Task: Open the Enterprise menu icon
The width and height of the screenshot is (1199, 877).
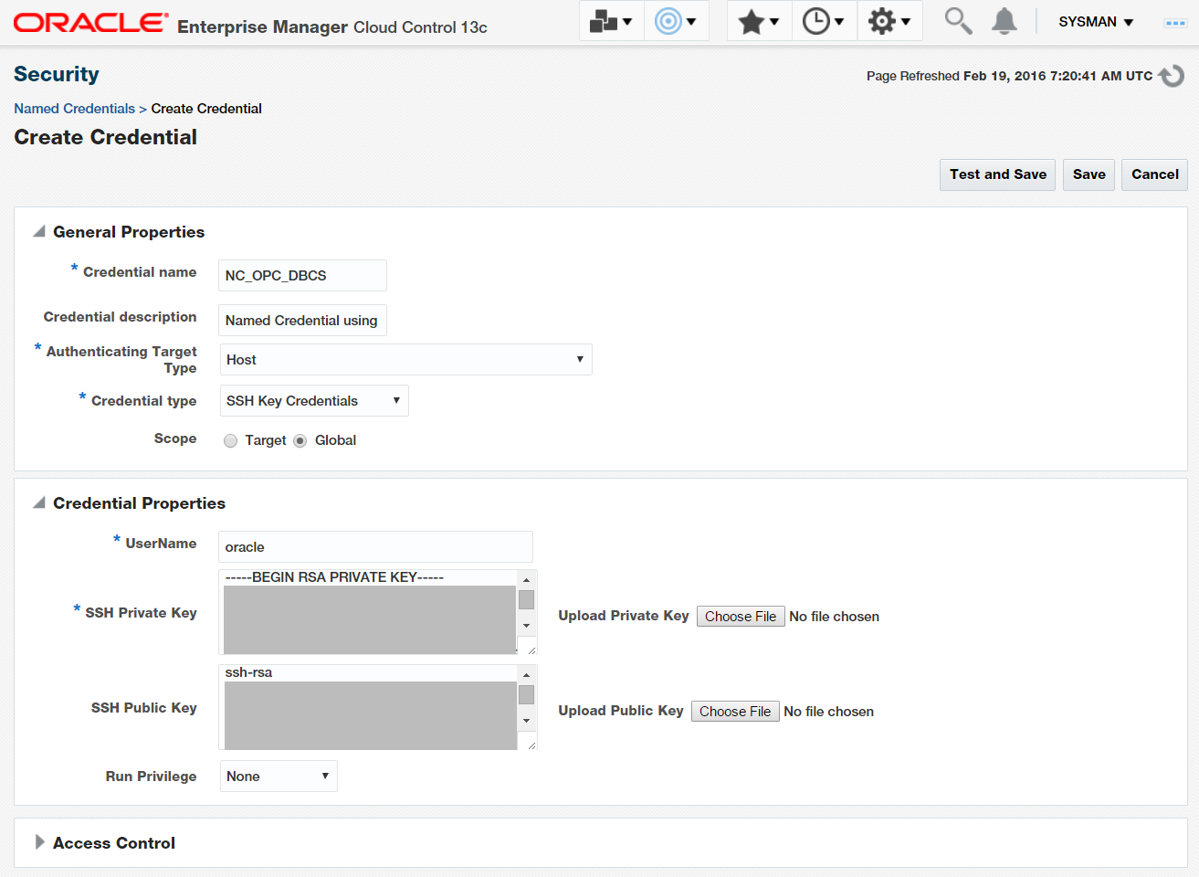Action: tap(611, 21)
